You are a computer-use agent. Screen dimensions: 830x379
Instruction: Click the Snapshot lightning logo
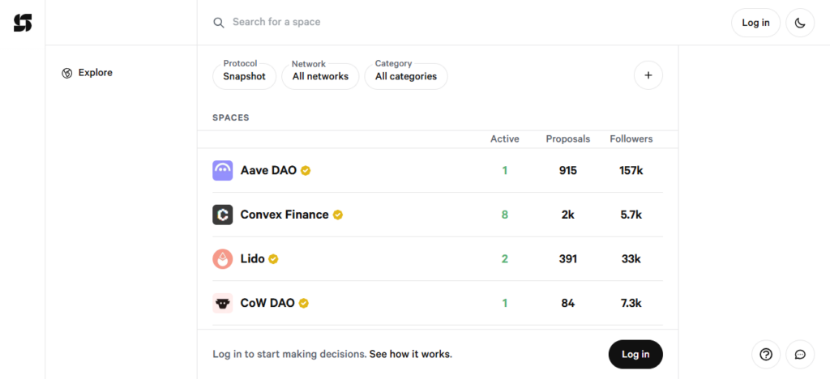tap(23, 23)
